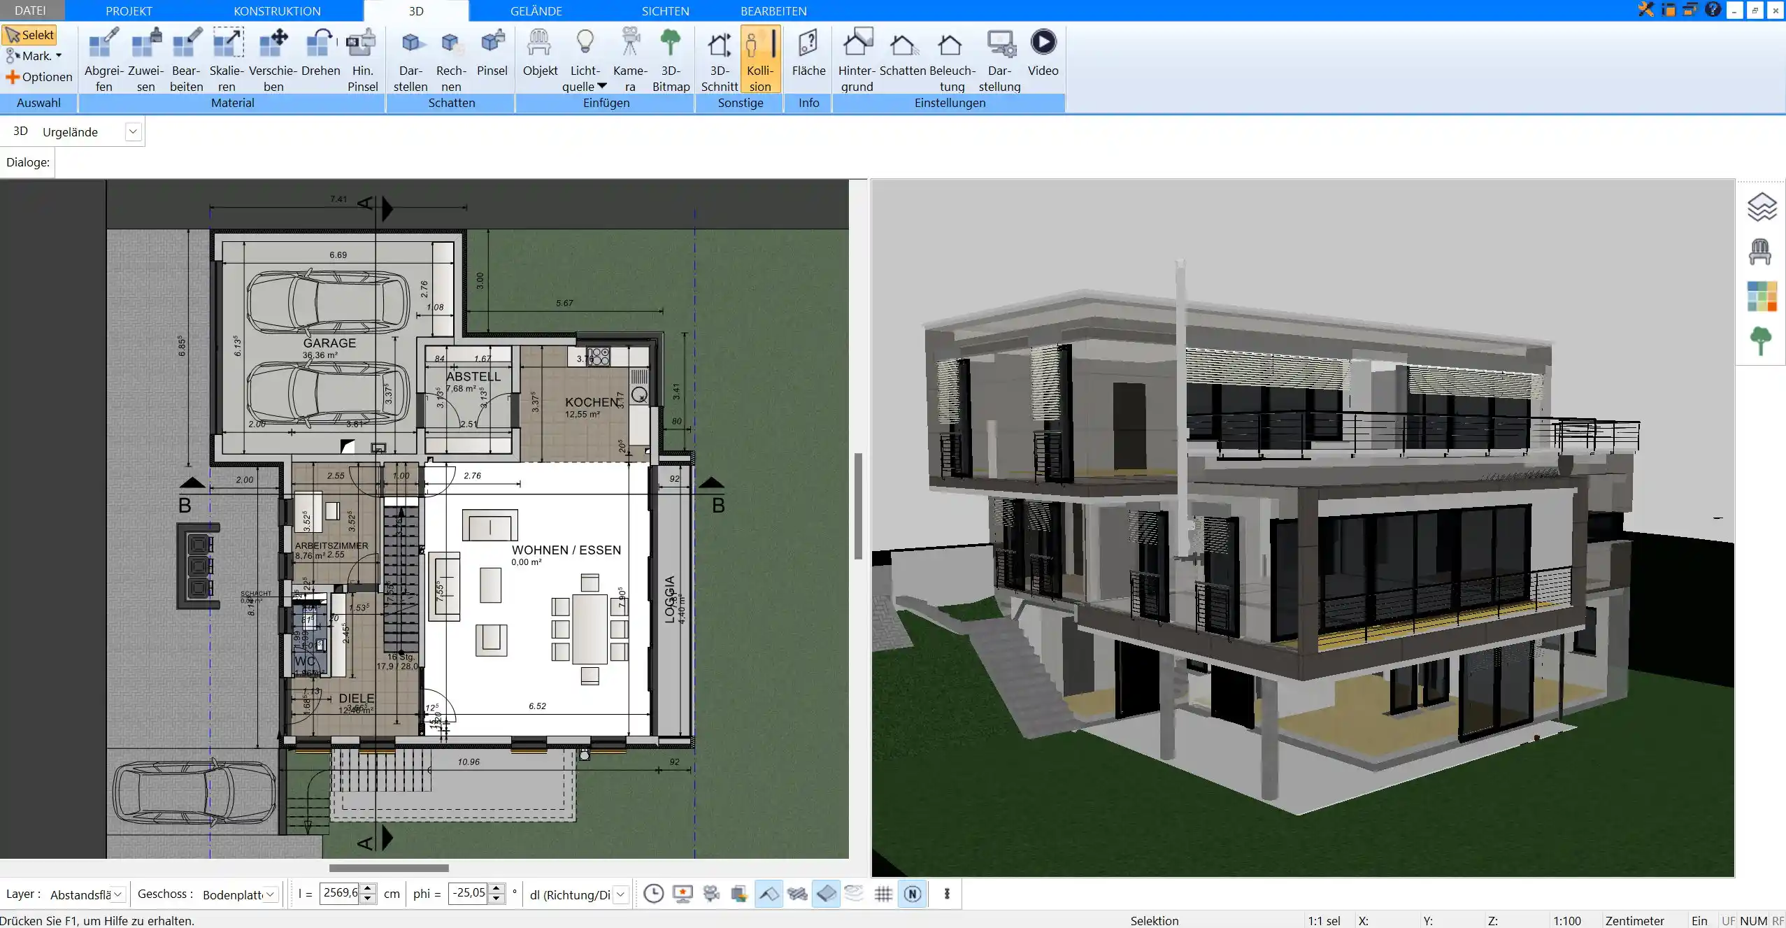Pick the Verschieben material tool
Viewport: 1786px width, 928px height.
[273, 59]
